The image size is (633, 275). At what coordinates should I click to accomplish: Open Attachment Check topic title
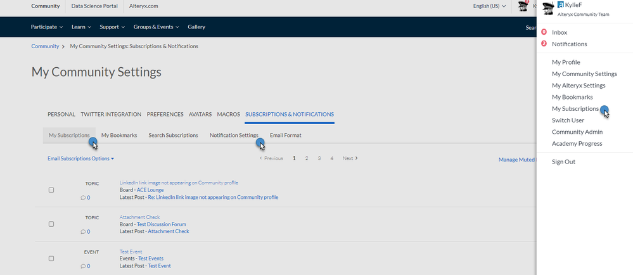pos(139,217)
